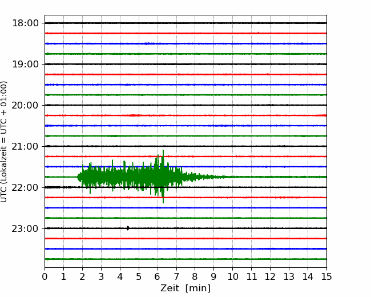The image size is (371, 297).
Task: Click the x-axis tick label 11
Action: click(x=252, y=276)
